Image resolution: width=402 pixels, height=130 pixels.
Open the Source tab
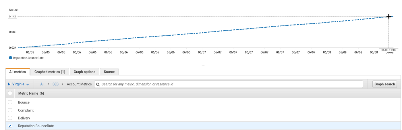(x=109, y=72)
